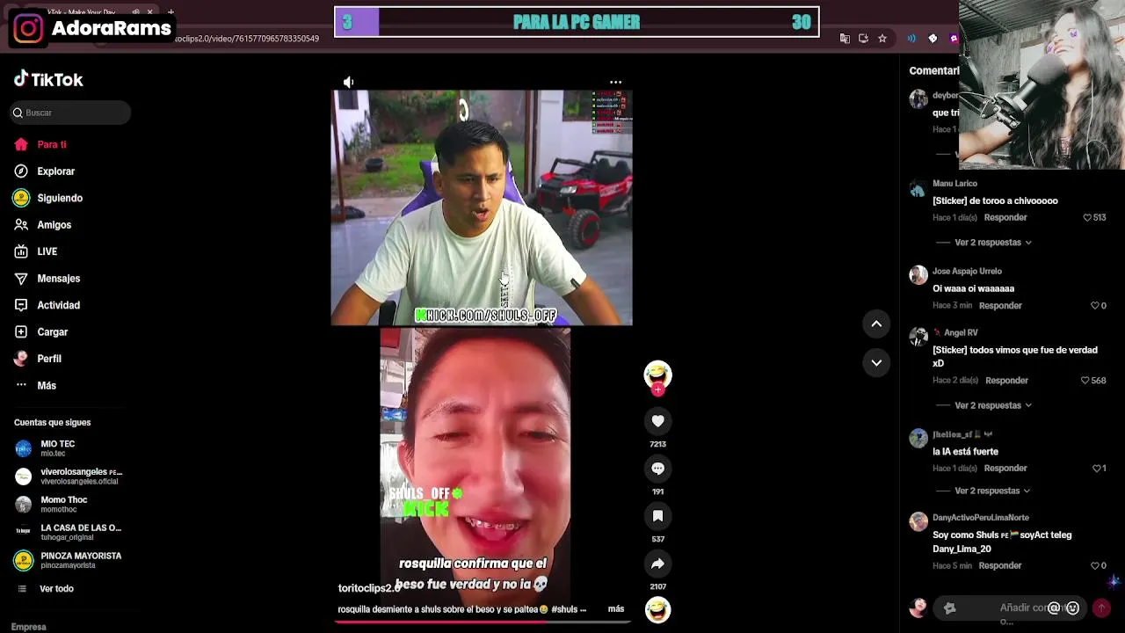Open PINOZA MAYORISTA account
The height and width of the screenshot is (633, 1125).
[69, 560]
